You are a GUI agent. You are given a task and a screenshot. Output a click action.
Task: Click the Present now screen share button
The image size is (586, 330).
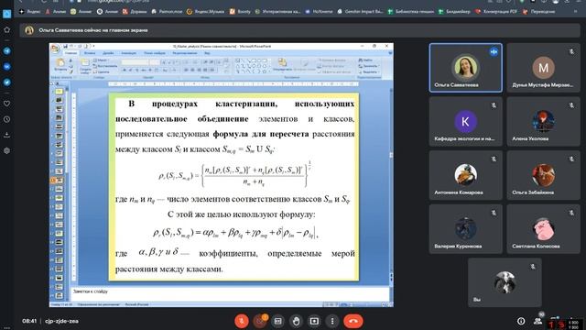click(x=314, y=321)
